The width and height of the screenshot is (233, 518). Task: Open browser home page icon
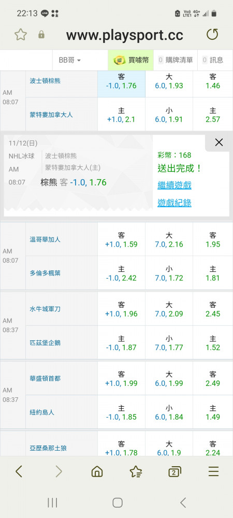coord(97,471)
